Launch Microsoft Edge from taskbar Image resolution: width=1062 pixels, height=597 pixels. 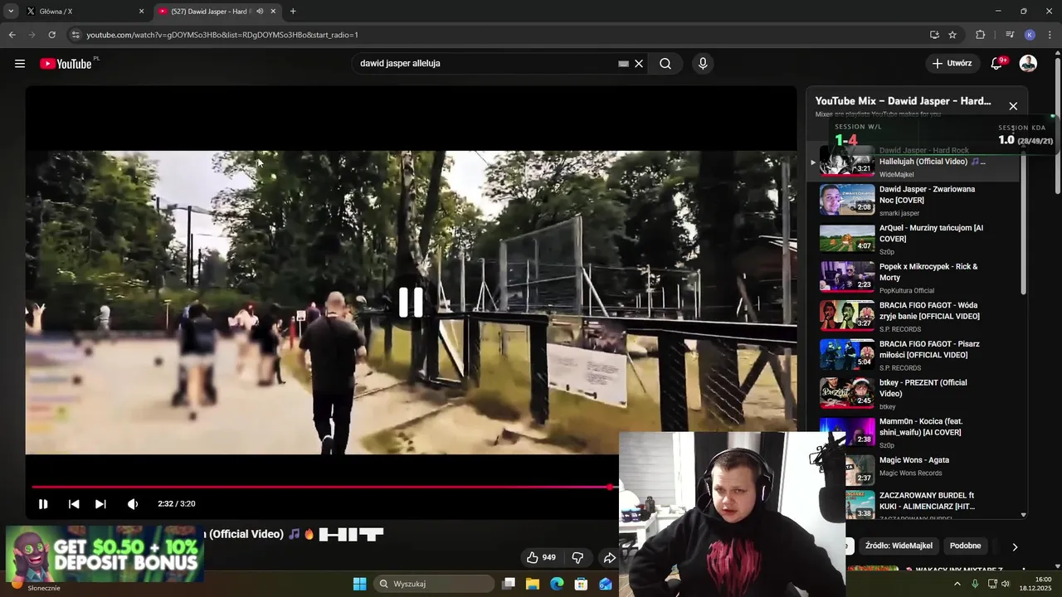tap(557, 584)
